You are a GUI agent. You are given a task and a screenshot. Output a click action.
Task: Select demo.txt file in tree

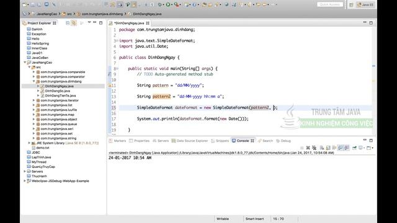pyautogui.click(x=43, y=147)
